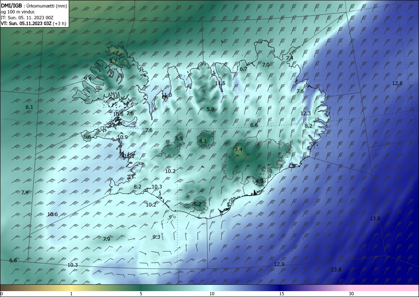
Task: Click the 10.8 value label
Action: point(119,114)
